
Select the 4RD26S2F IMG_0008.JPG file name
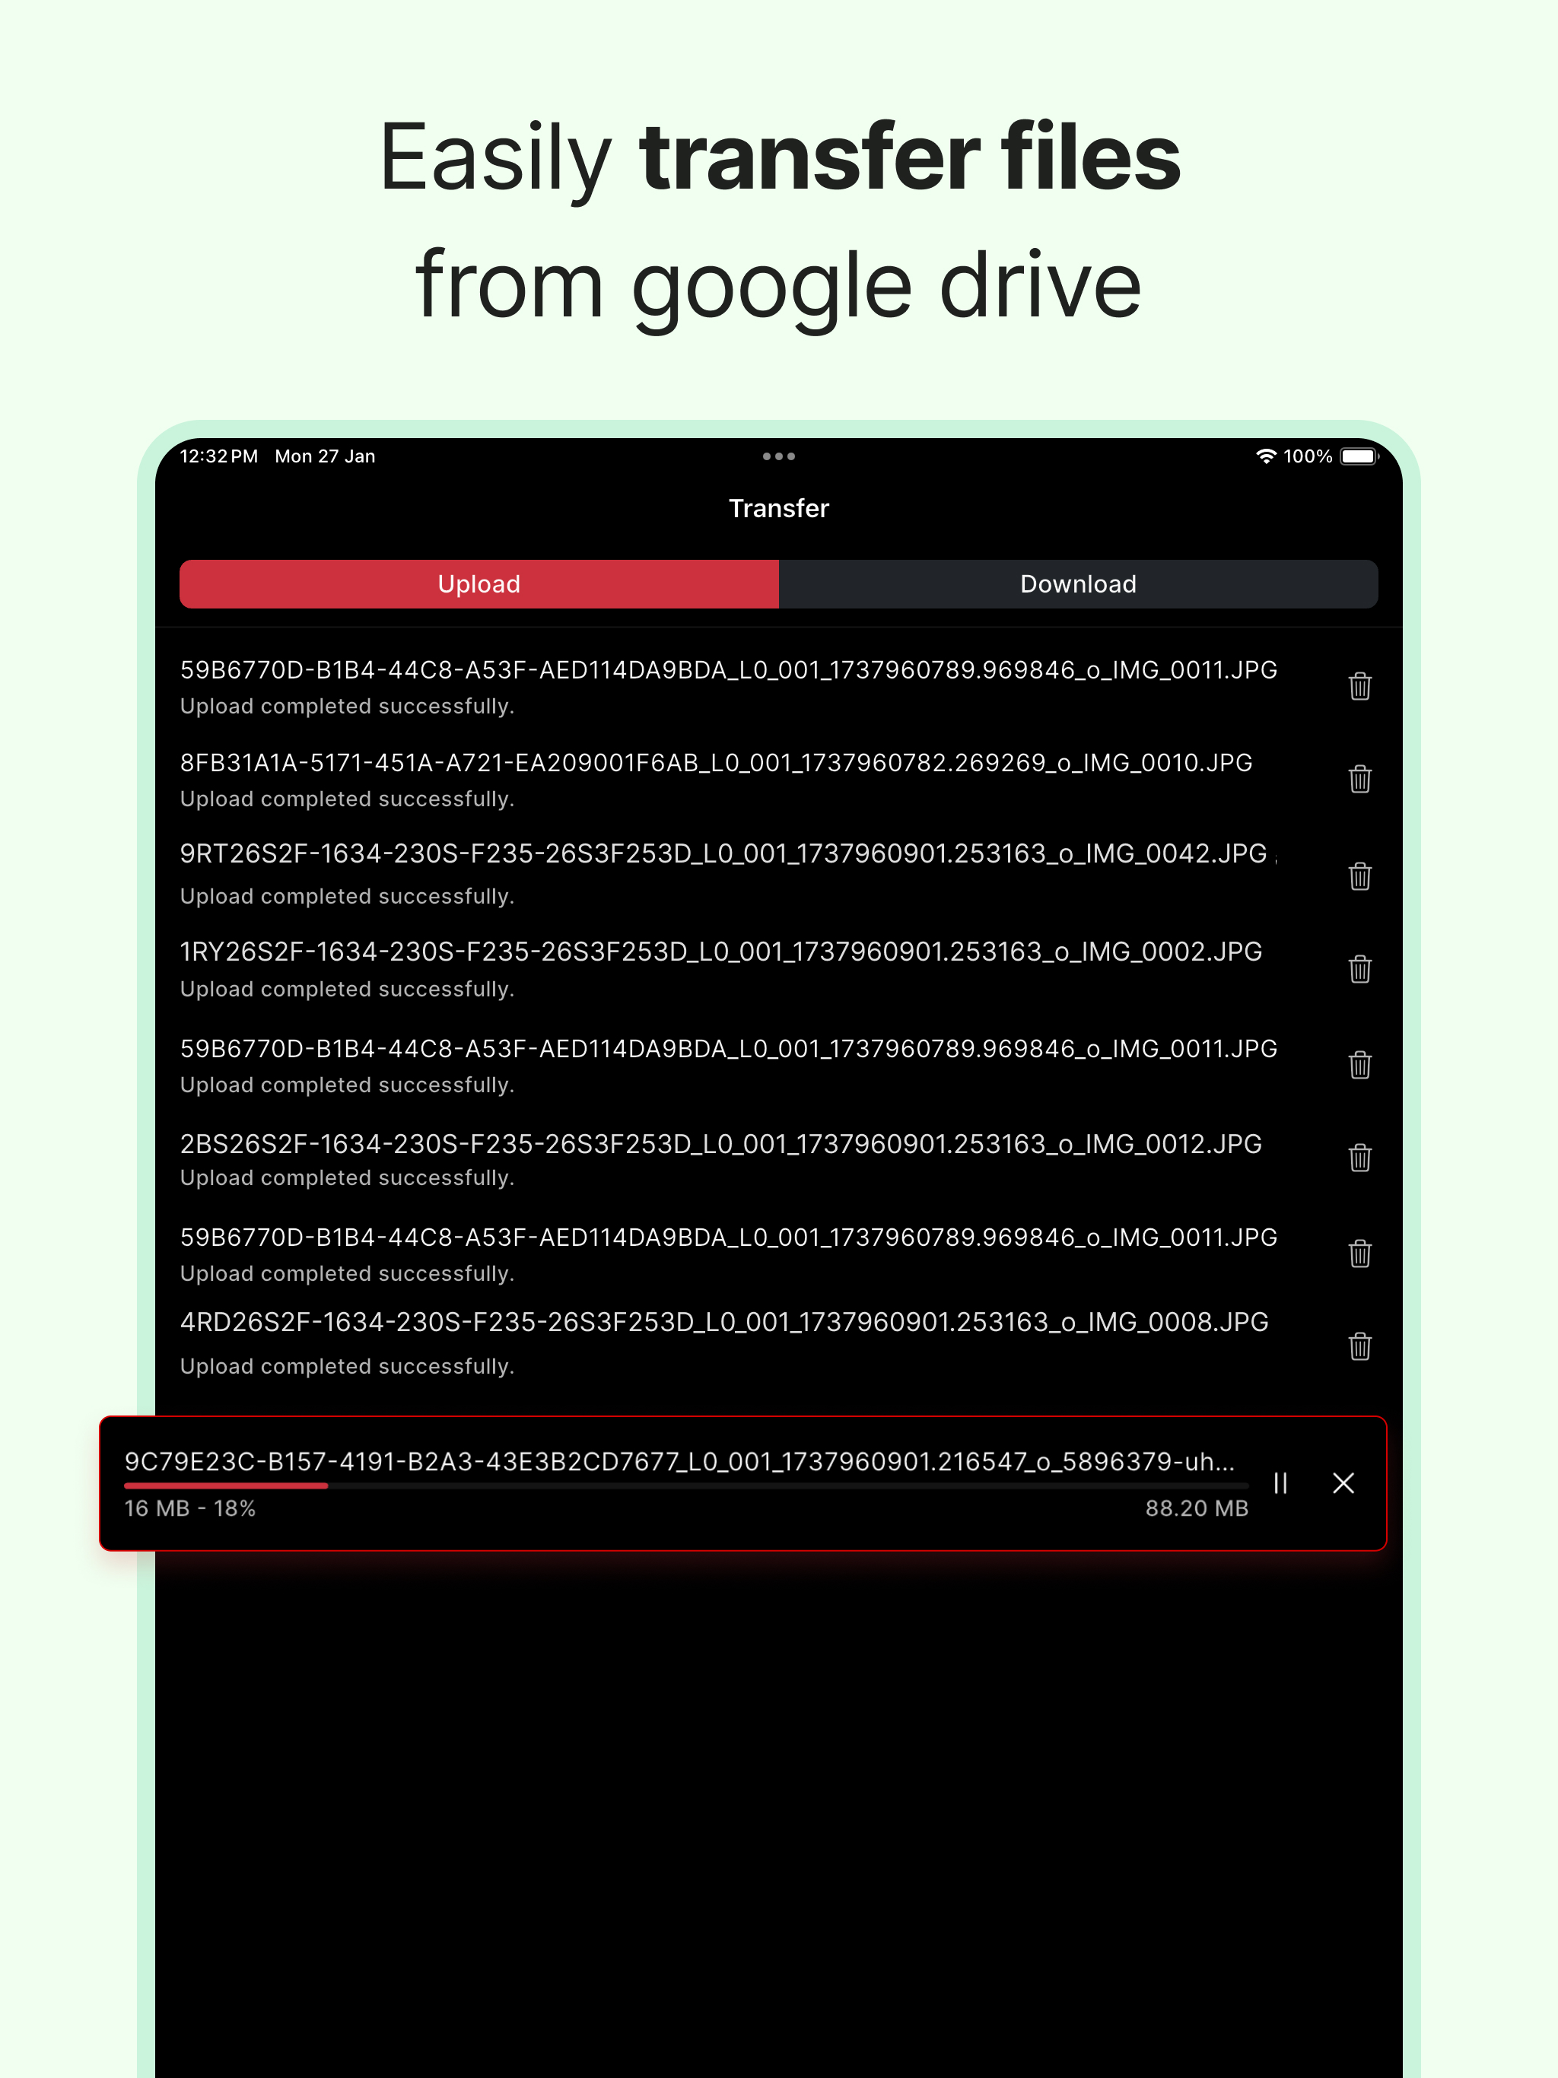tap(723, 1322)
